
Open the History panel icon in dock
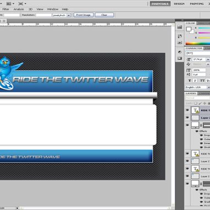tap(180, 36)
